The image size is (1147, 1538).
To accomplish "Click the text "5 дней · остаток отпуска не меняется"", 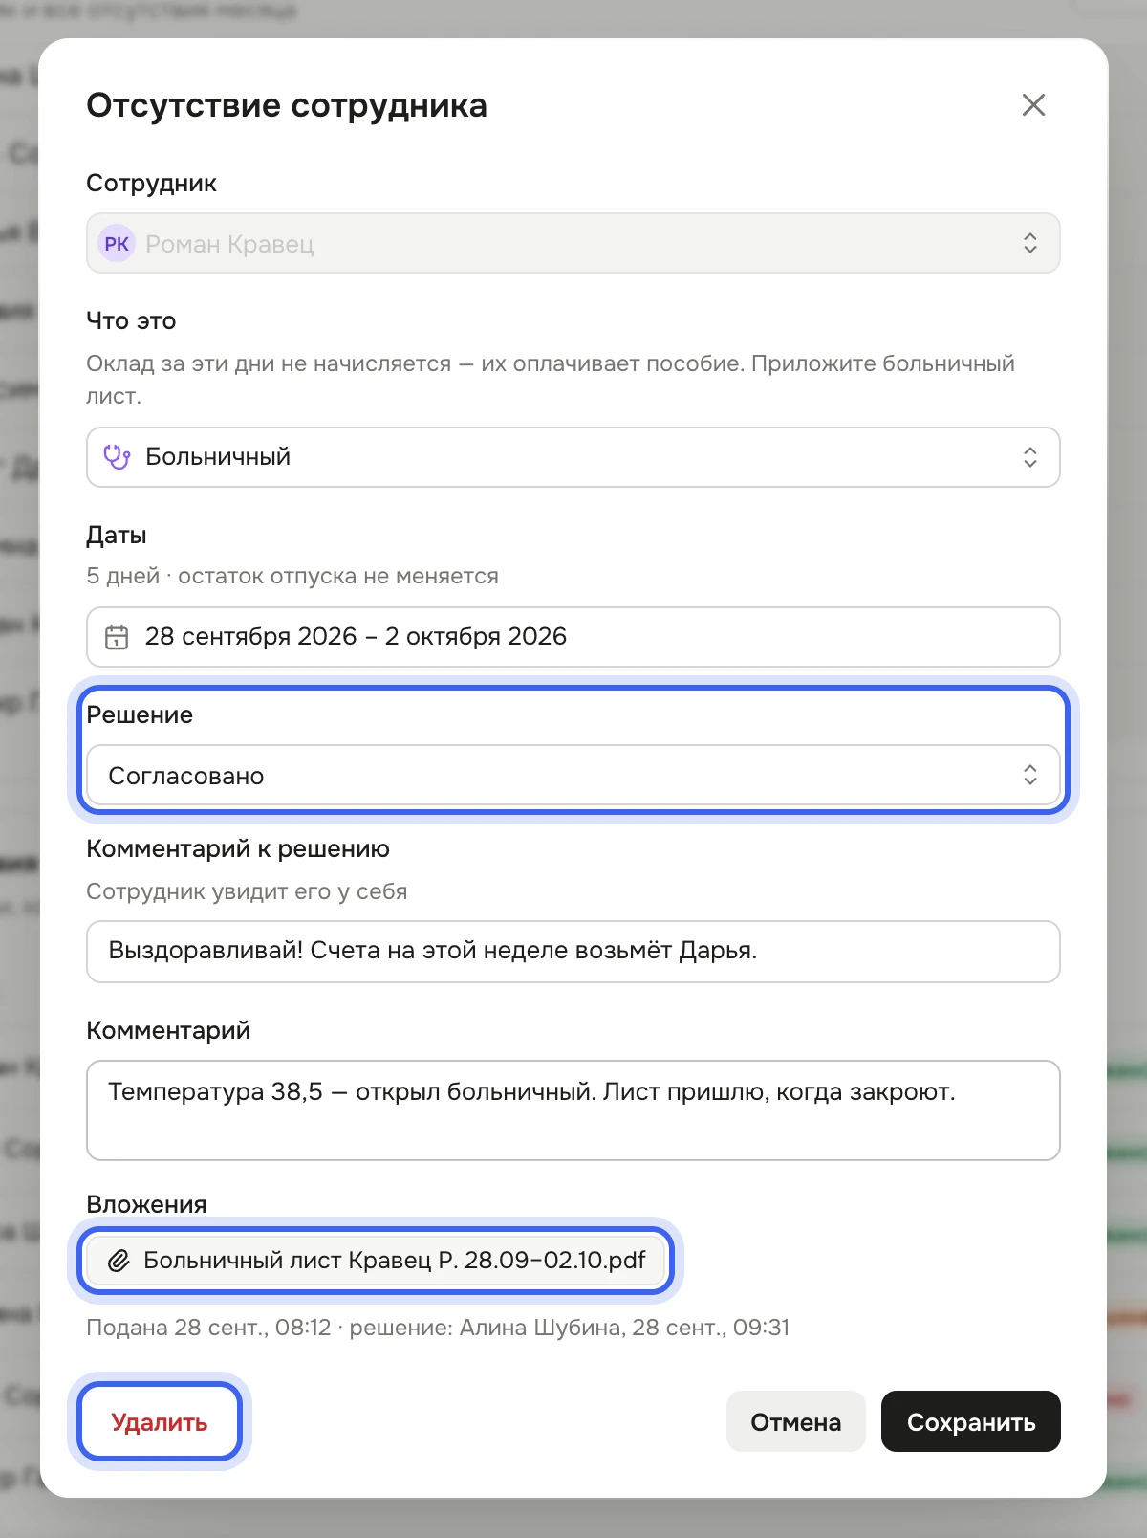I will (292, 576).
